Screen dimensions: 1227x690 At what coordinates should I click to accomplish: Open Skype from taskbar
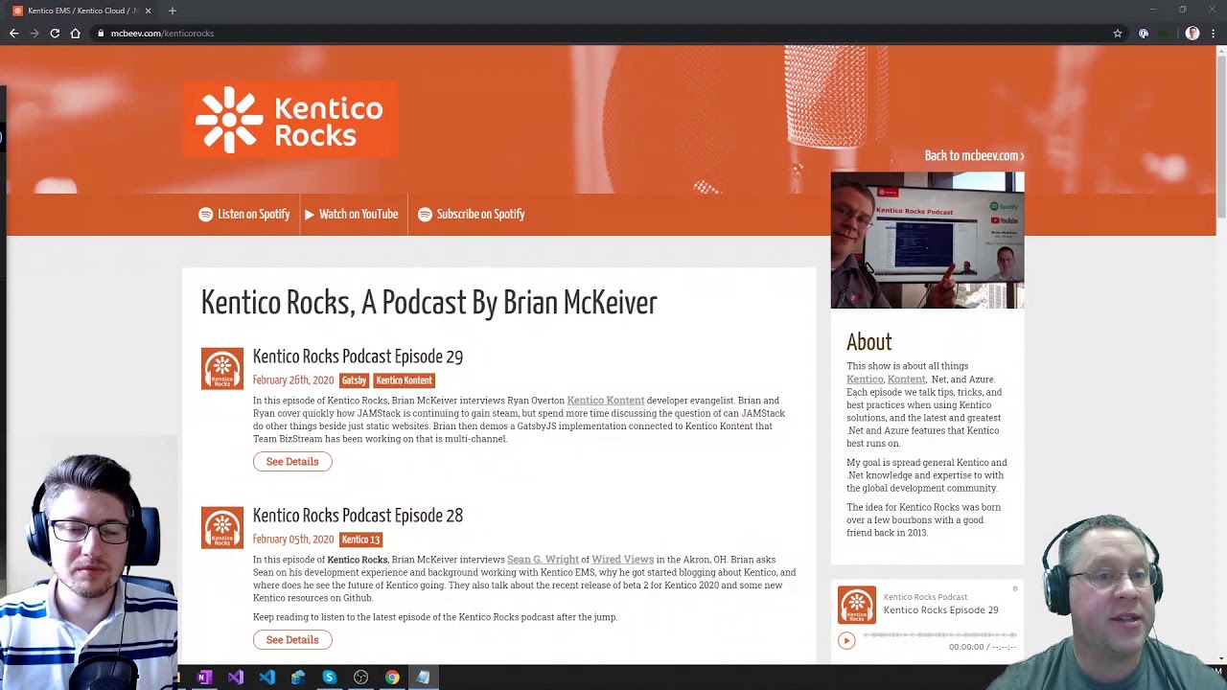click(x=329, y=678)
